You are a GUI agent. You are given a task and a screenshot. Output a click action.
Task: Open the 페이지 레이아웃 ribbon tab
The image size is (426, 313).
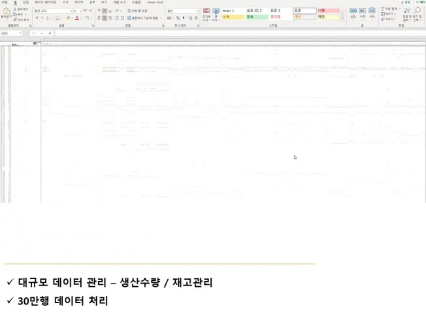point(46,2)
